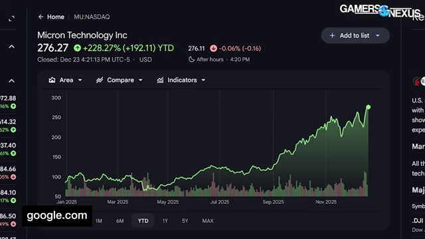Click the Area chart icon
Screen dimensions: 425x239
pos(52,80)
